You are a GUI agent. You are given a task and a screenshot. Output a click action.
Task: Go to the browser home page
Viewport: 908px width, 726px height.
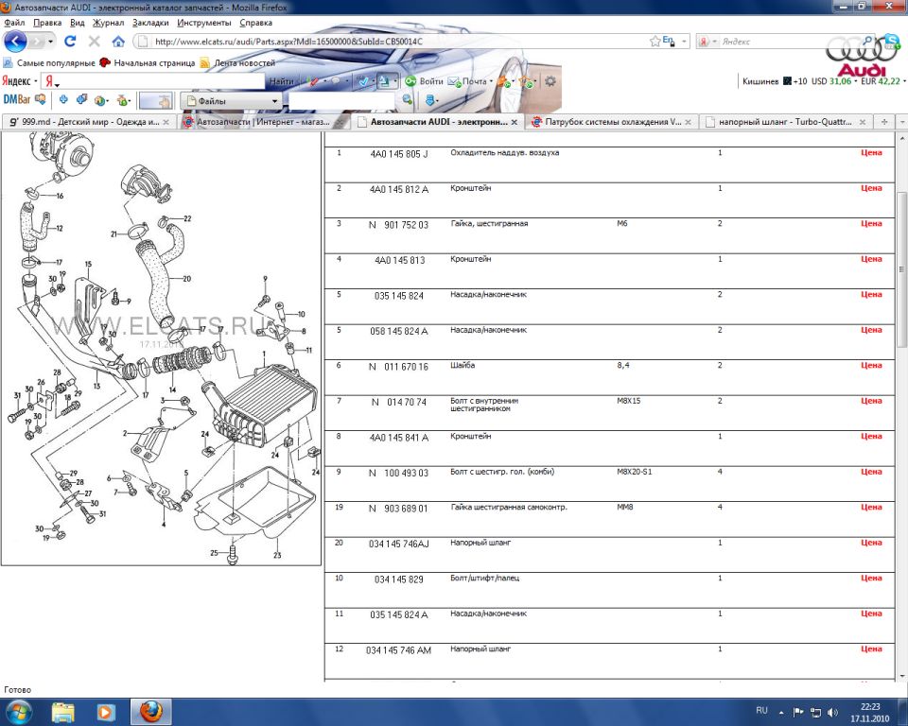(x=118, y=41)
